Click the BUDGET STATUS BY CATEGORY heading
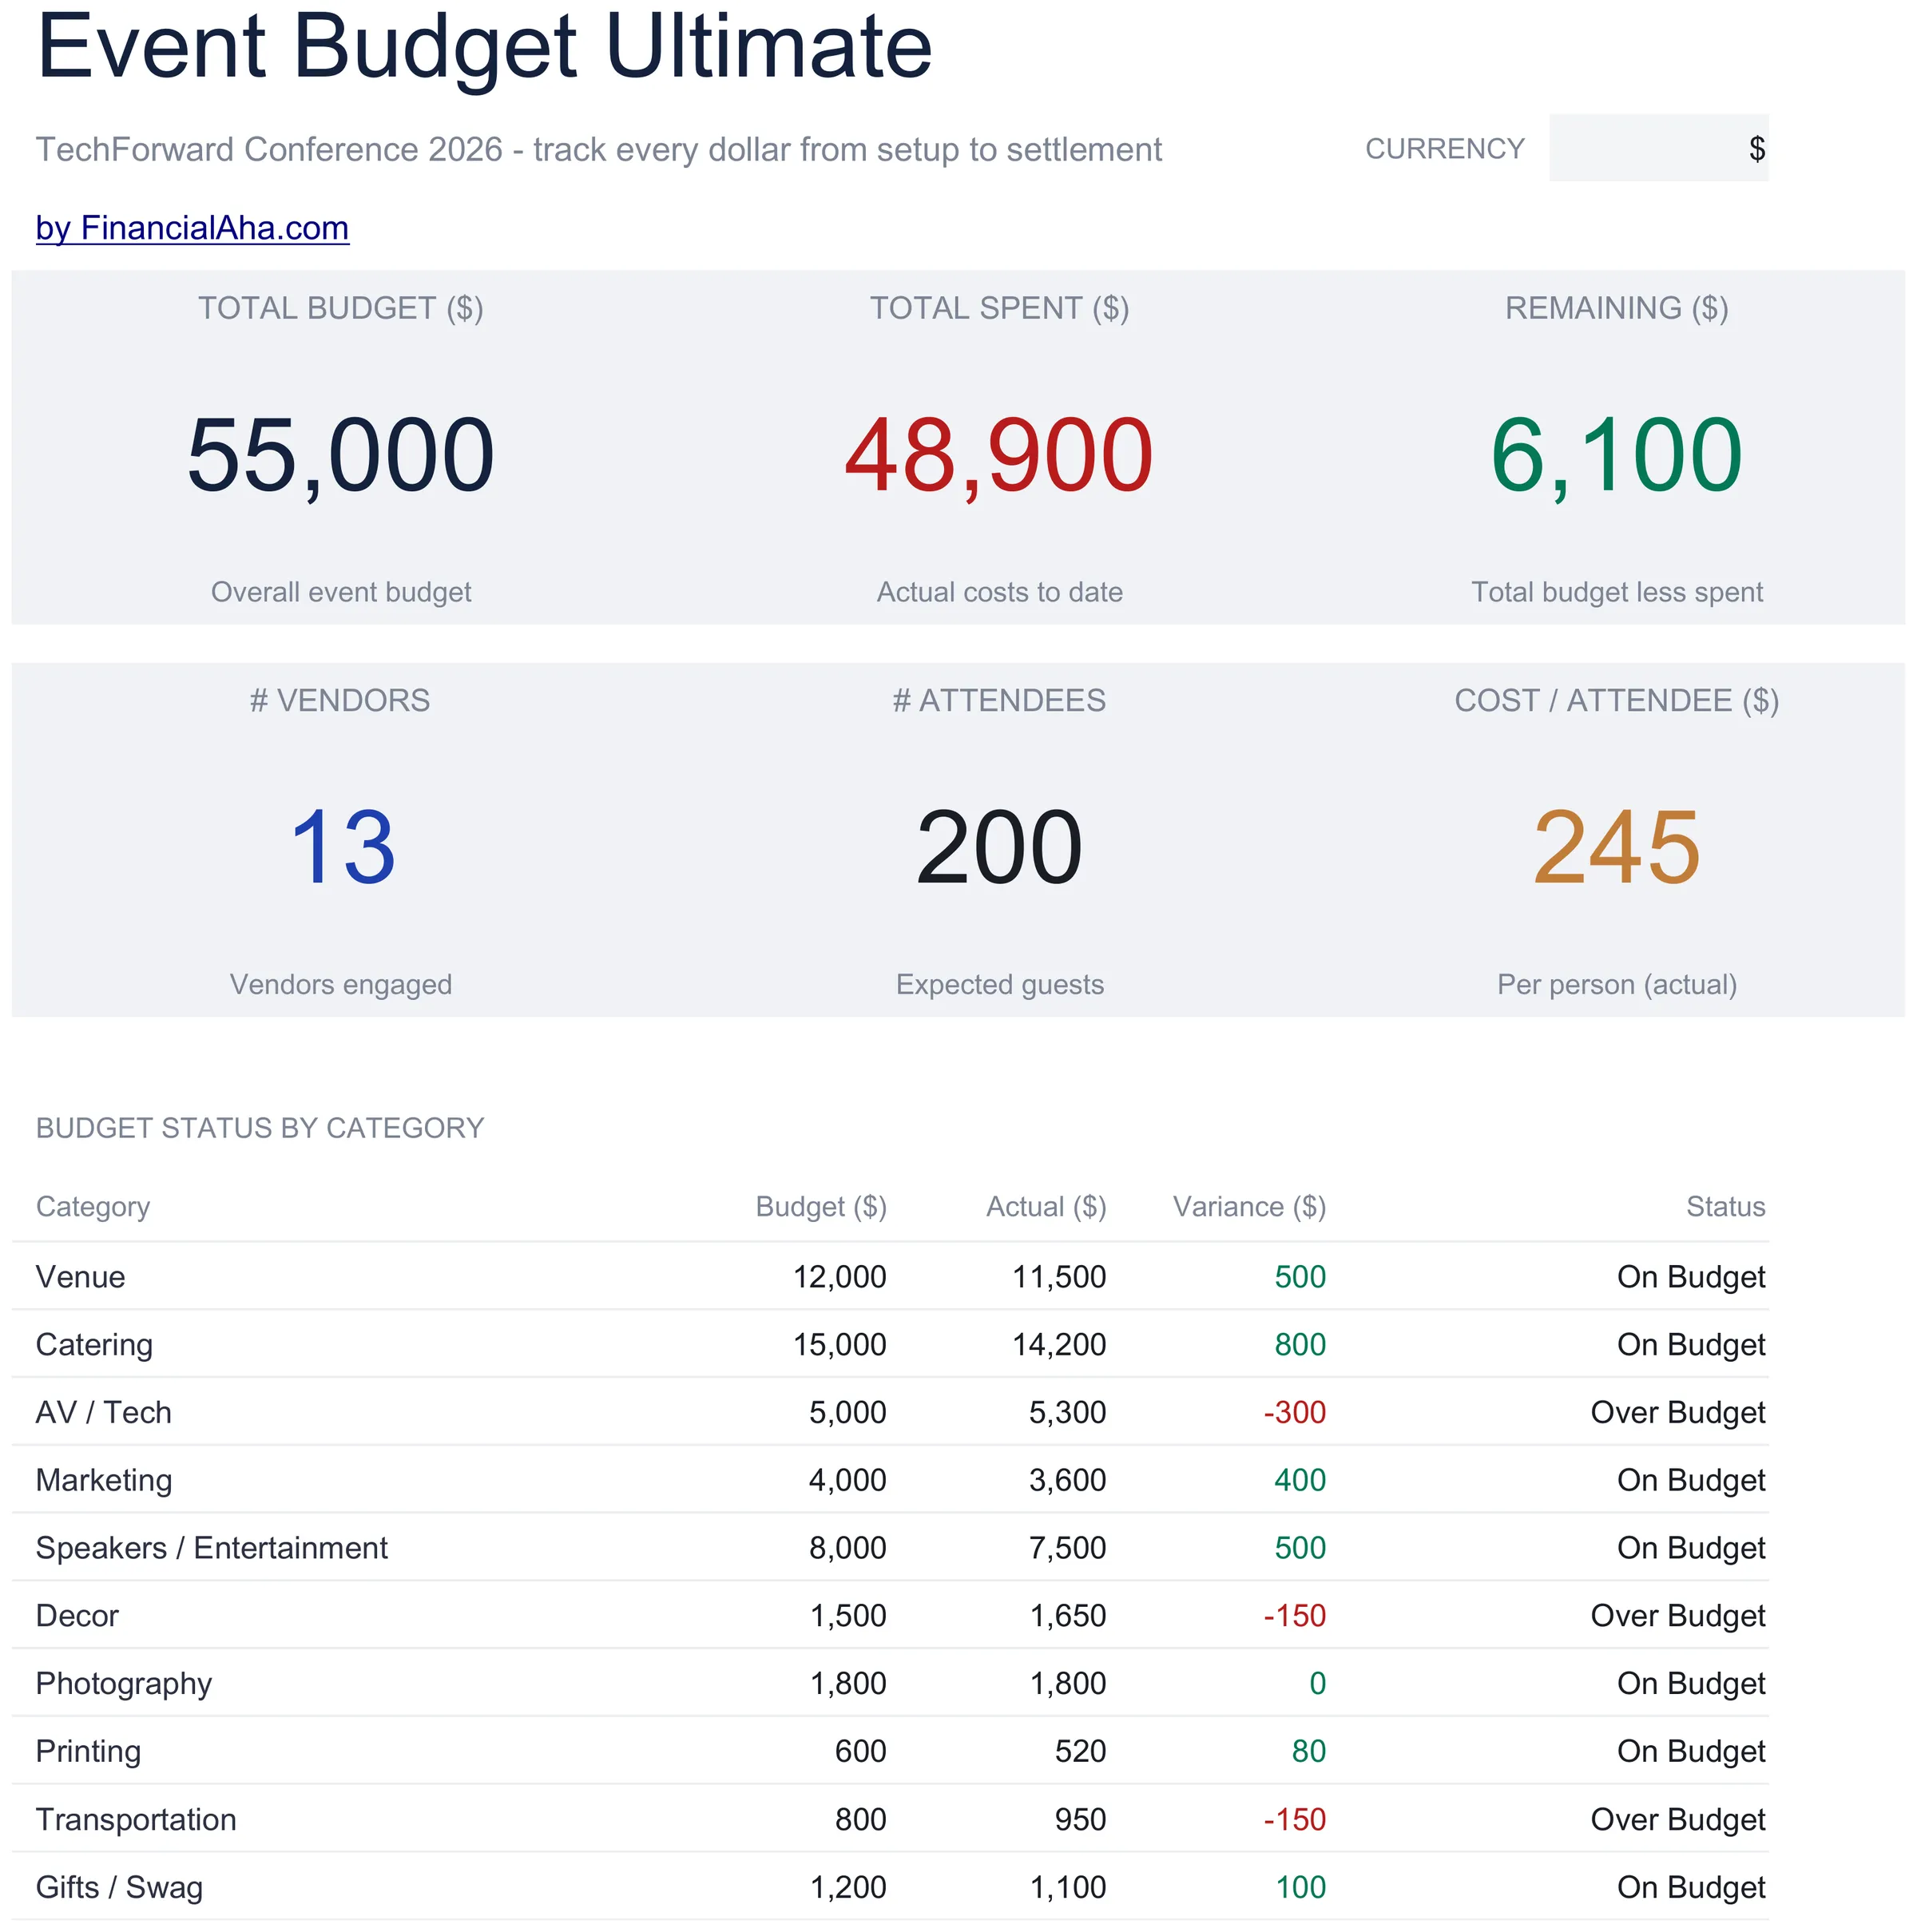Viewport: 1917px width, 1932px height. coord(260,1129)
